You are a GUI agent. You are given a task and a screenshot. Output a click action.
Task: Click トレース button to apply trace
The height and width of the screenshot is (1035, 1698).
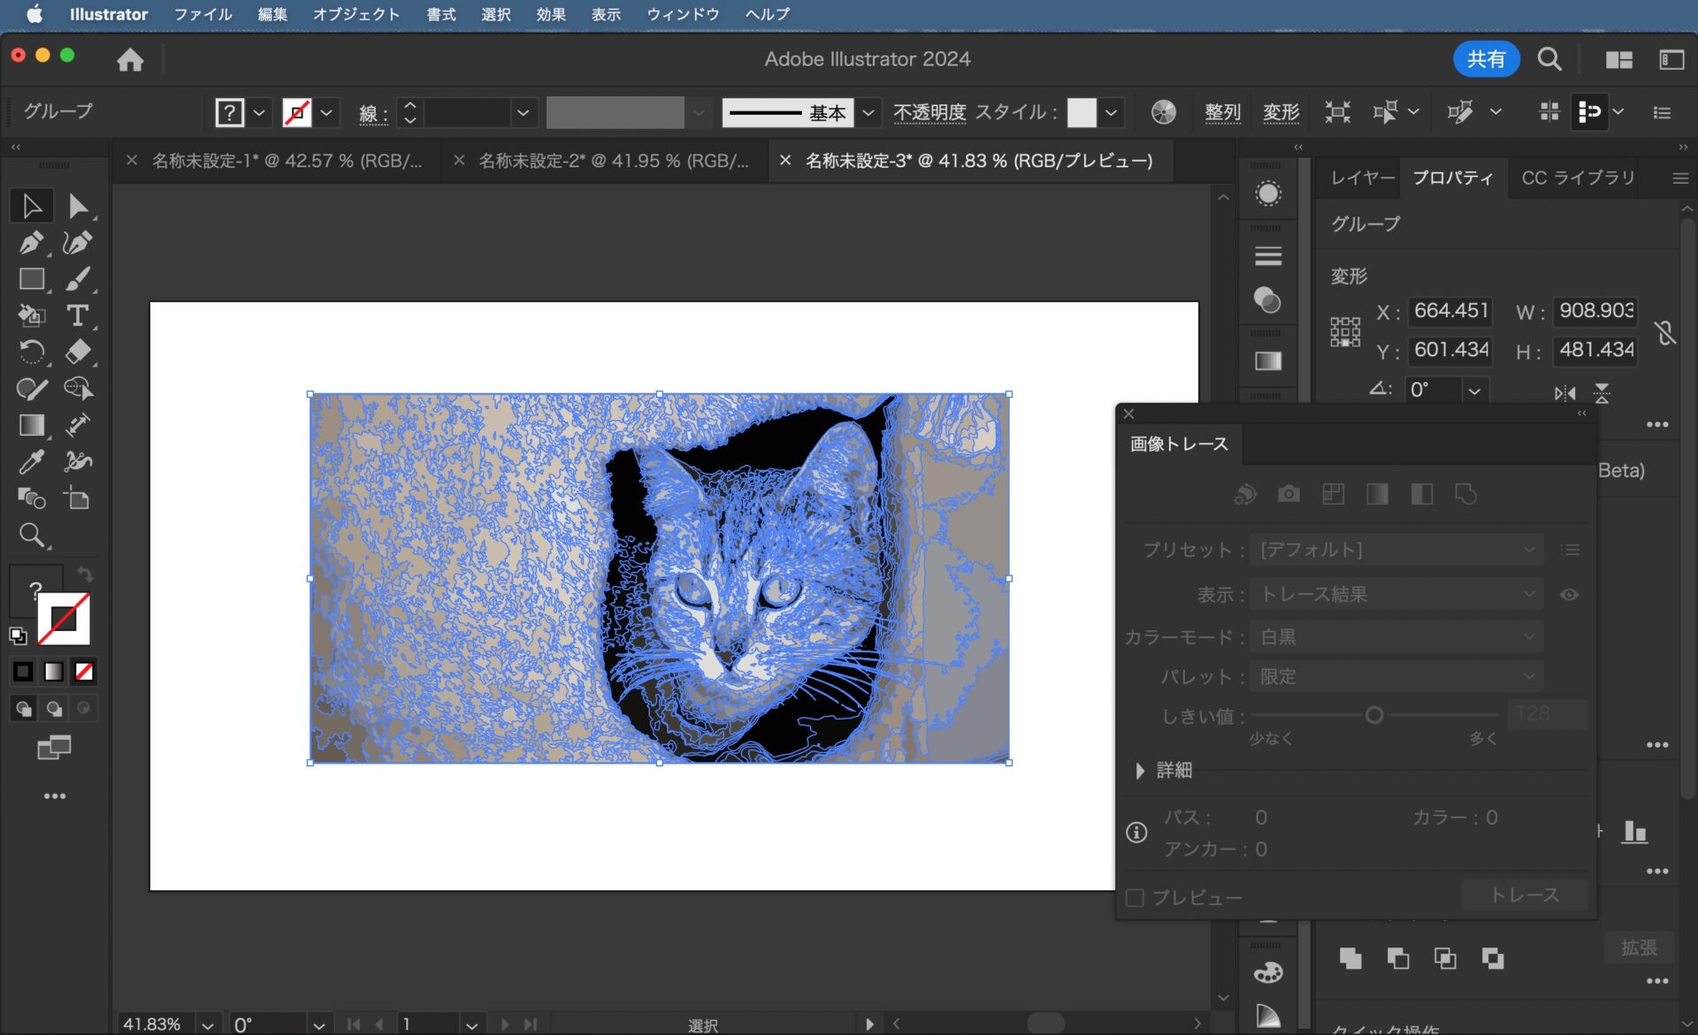pyautogui.click(x=1525, y=895)
